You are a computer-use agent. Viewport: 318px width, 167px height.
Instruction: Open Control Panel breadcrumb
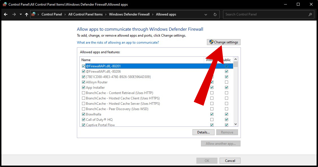[52, 14]
